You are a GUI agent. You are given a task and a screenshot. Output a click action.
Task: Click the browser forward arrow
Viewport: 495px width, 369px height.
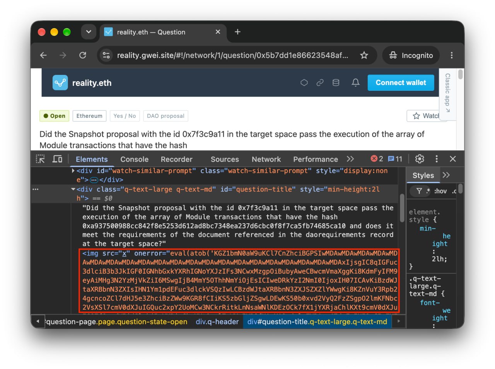(63, 55)
